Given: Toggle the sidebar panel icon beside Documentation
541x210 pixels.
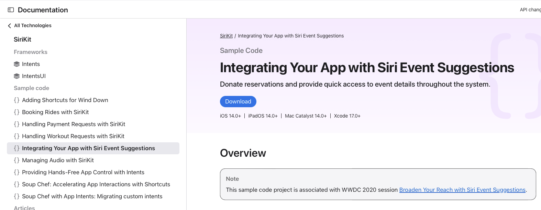Looking at the screenshot, I should [11, 10].
